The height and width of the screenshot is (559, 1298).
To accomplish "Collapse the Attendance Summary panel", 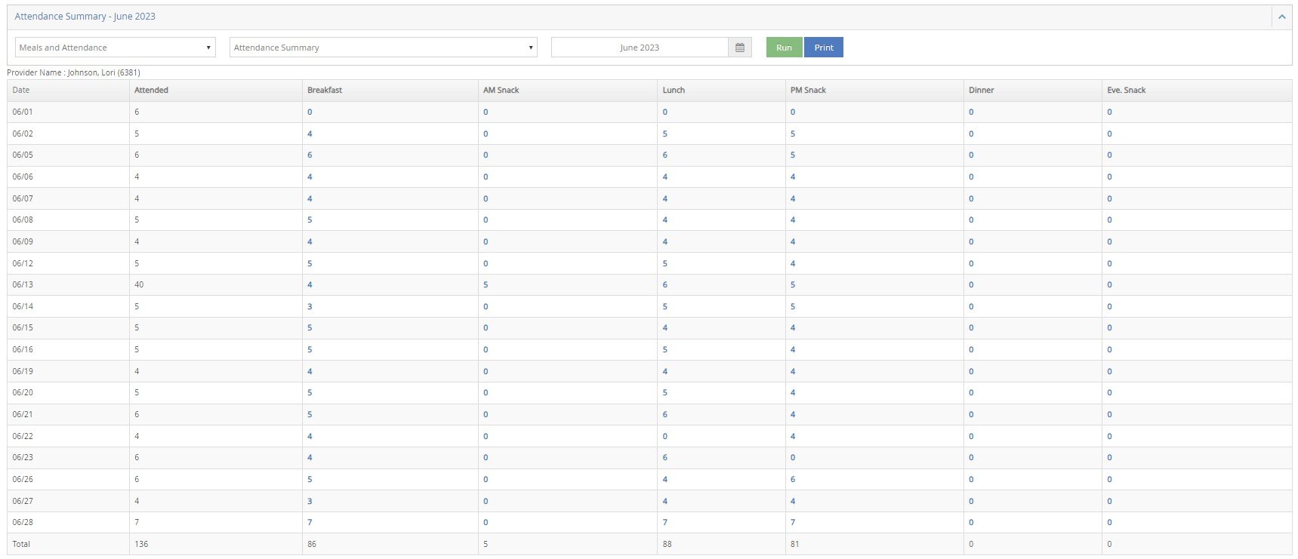I will point(1281,17).
